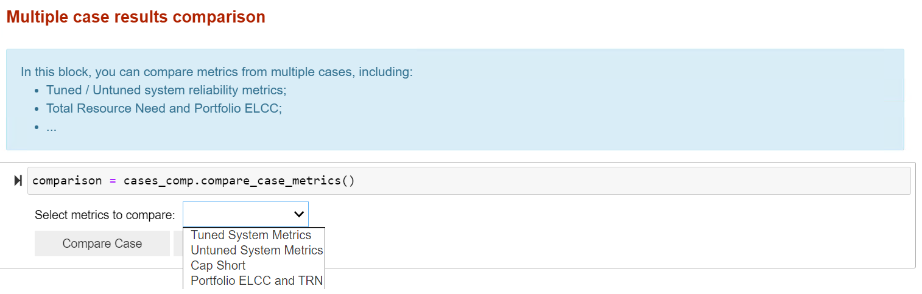Focus the metrics selection combo box

pyautogui.click(x=245, y=214)
